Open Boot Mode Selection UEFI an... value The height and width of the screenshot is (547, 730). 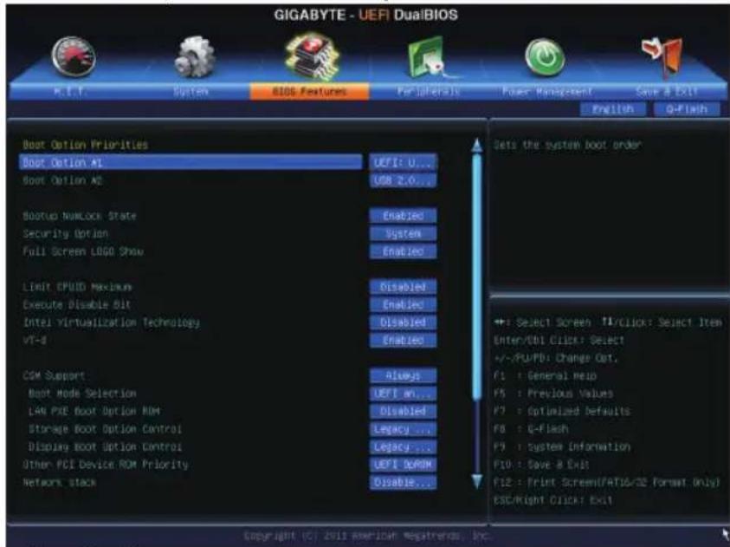(x=404, y=394)
